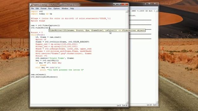Click the 'if key == 27: #esc key' line
Screen dimensions: 198x111
[49, 63]
